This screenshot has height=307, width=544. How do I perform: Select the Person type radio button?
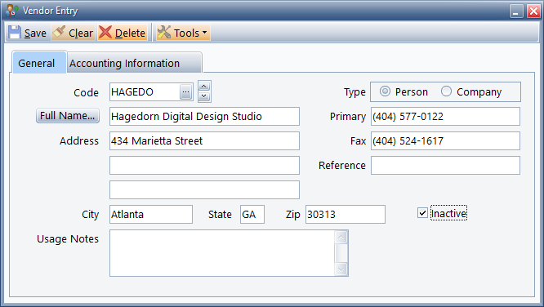(x=385, y=91)
